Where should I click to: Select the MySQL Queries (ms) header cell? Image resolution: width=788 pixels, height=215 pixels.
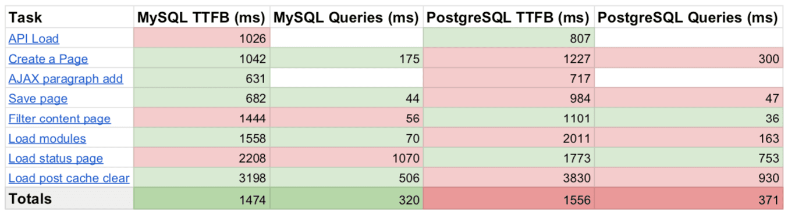(346, 18)
